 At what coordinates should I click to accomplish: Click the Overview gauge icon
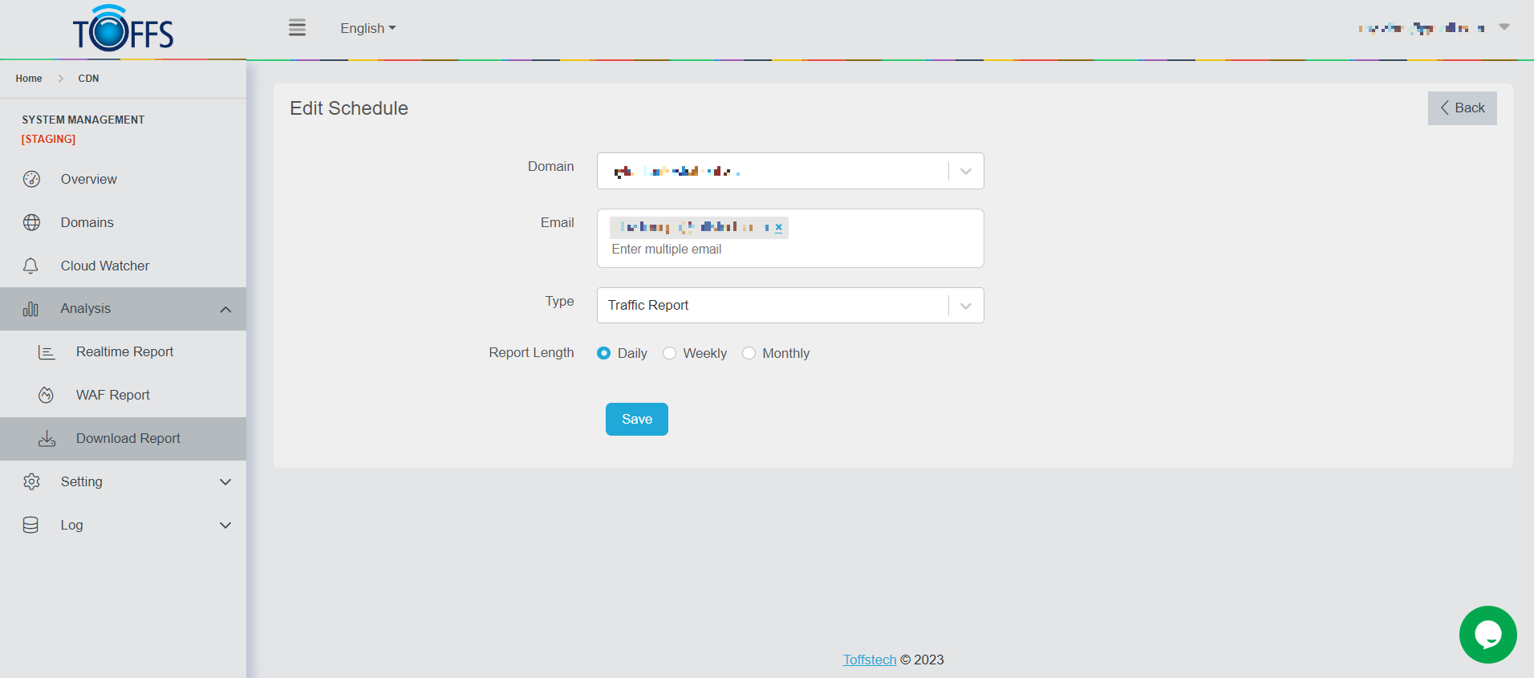31,179
